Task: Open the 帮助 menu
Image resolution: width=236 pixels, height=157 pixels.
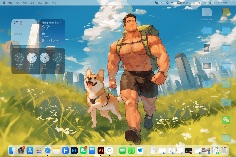Action: 54,2
